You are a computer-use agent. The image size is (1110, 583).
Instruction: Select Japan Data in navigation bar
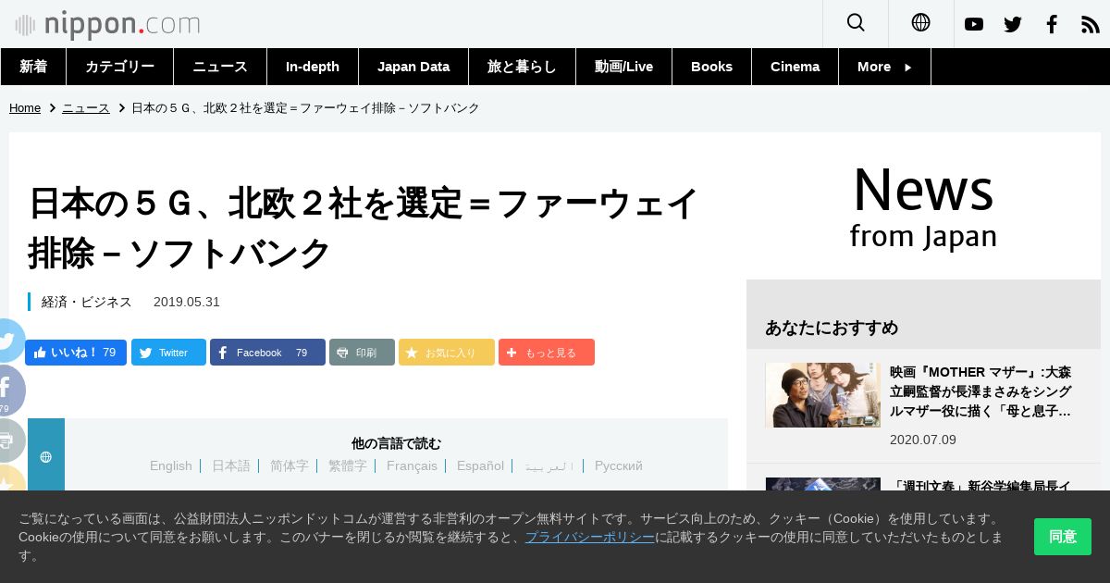(413, 67)
